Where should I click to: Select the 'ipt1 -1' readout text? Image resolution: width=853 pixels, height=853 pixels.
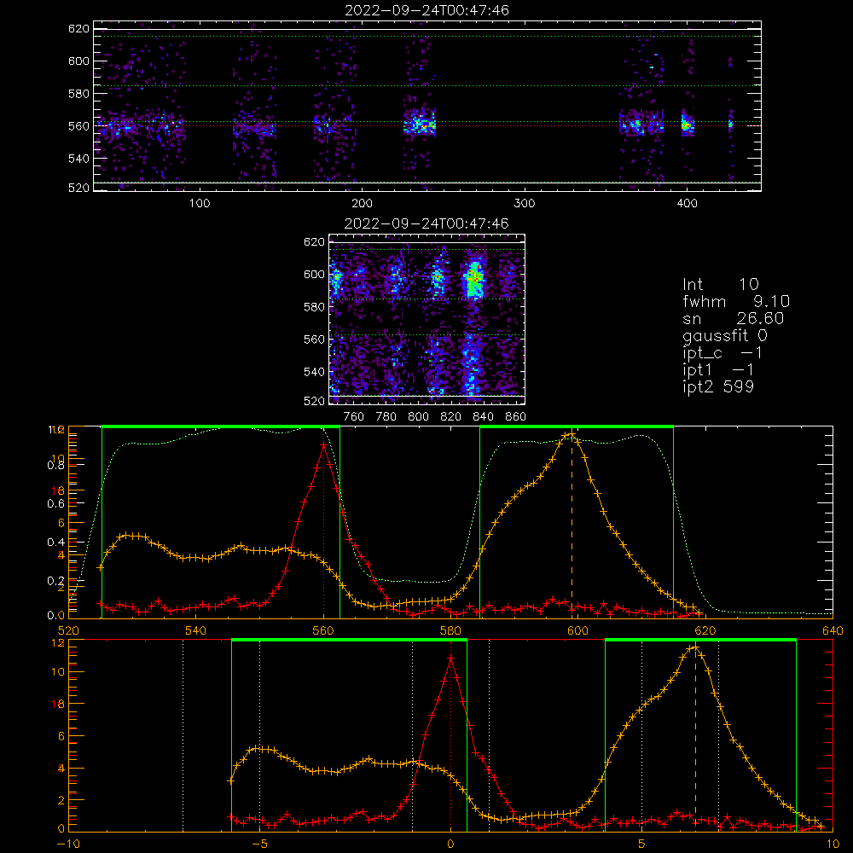coord(718,370)
